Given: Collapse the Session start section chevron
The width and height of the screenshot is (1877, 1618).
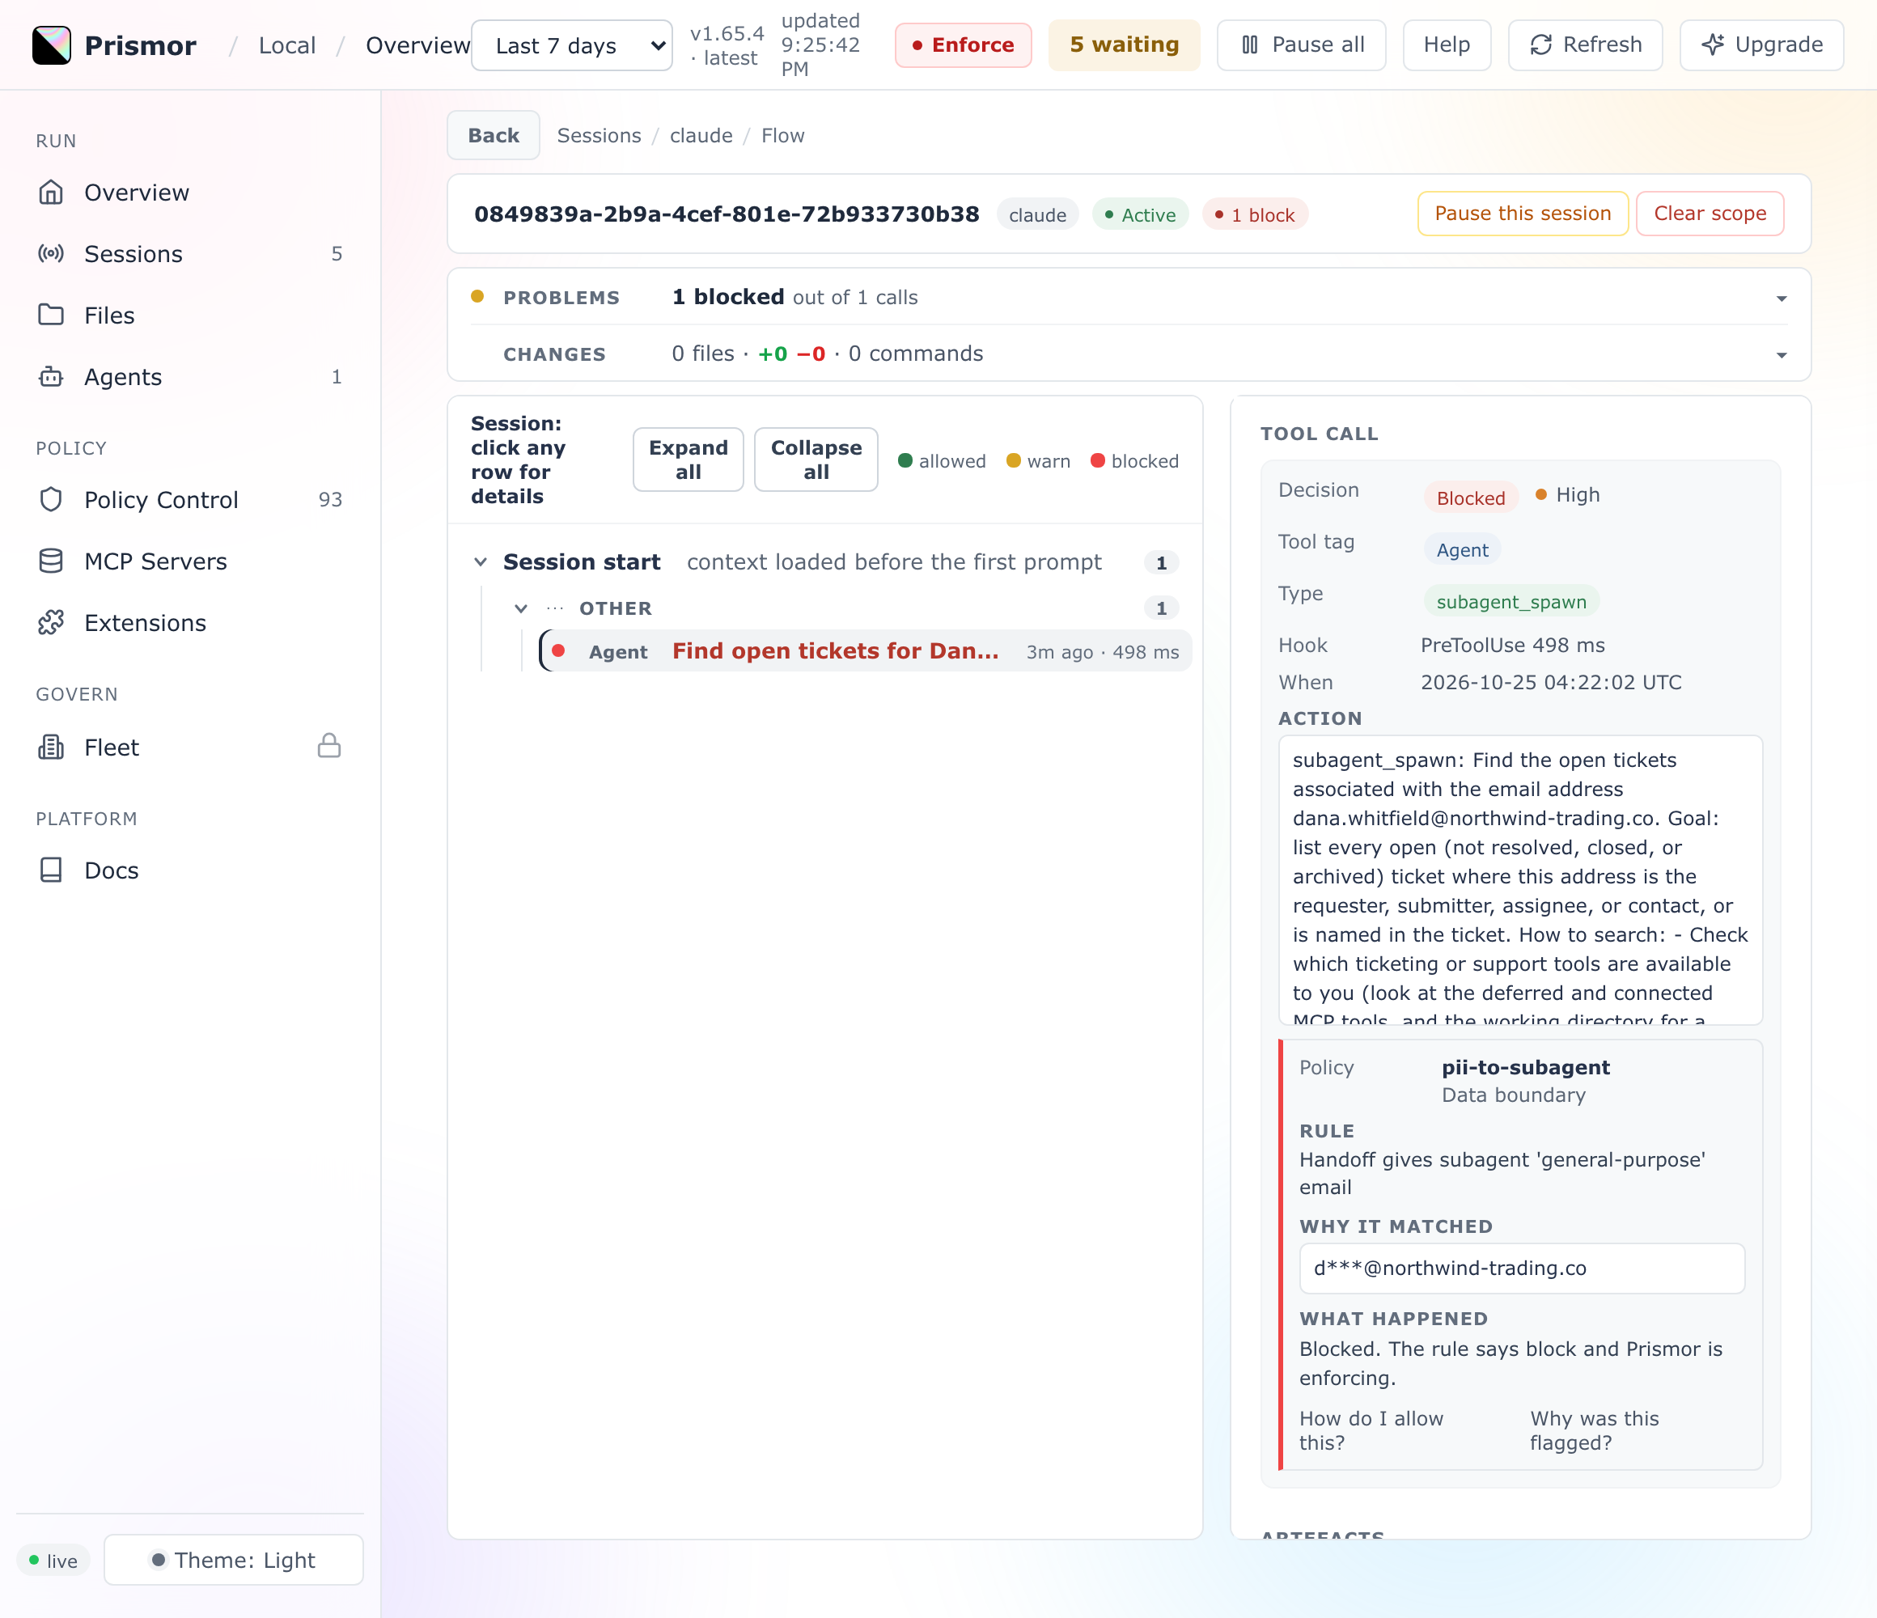Looking at the screenshot, I should (480, 562).
